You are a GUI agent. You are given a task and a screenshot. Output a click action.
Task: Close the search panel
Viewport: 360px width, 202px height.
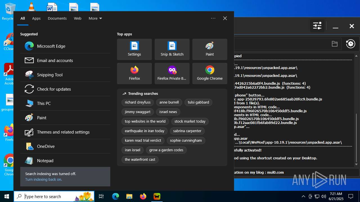[225, 18]
